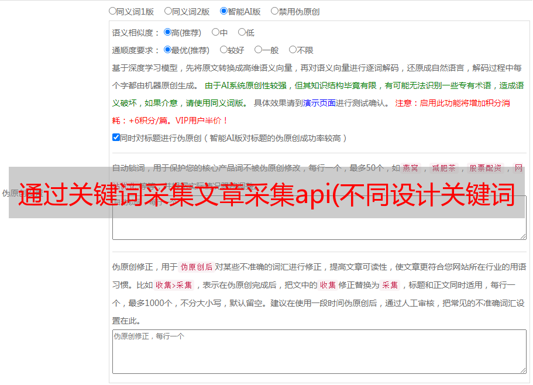Click the 收集>采集 example code

[174, 285]
